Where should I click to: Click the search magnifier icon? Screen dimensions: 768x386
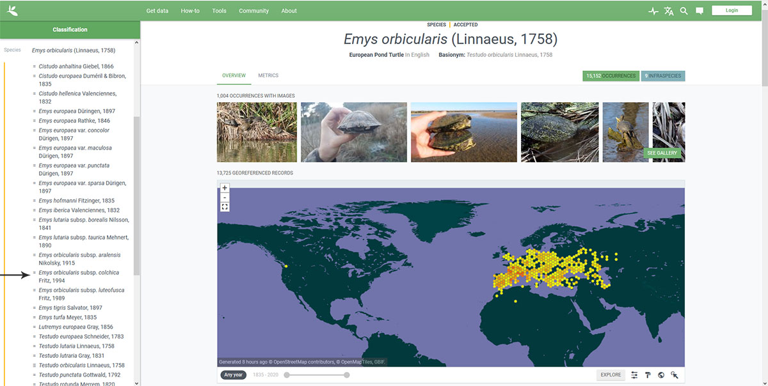[684, 11]
